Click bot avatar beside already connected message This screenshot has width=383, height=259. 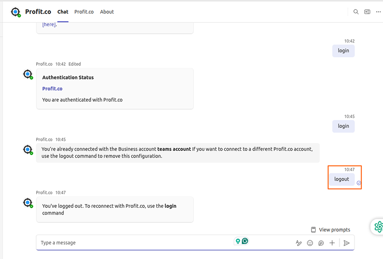coord(28,149)
